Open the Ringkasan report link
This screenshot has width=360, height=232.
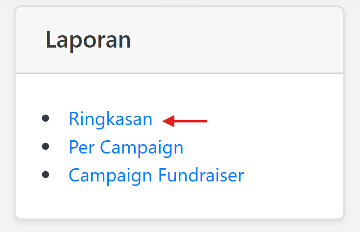[x=110, y=119]
